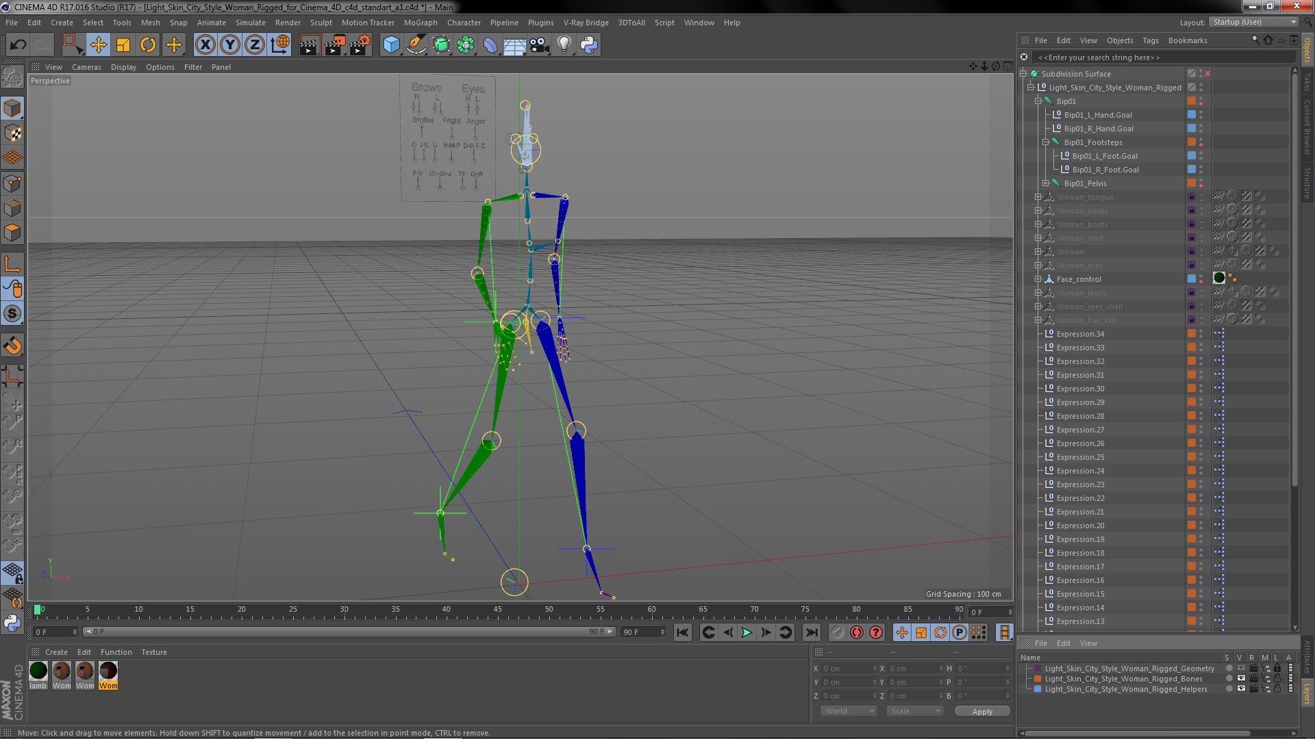The image size is (1315, 739).
Task: Collapse the Bip01 object tree
Action: coord(1038,101)
